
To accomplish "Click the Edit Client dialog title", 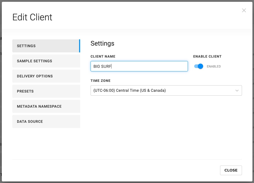I will coord(32,17).
